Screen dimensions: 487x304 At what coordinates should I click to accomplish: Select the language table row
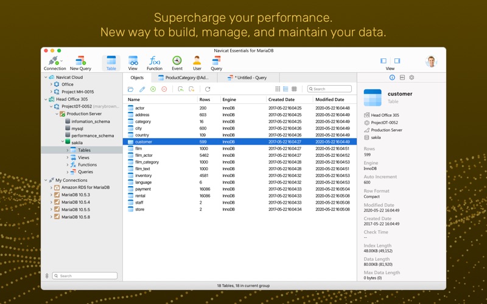[x=240, y=182]
